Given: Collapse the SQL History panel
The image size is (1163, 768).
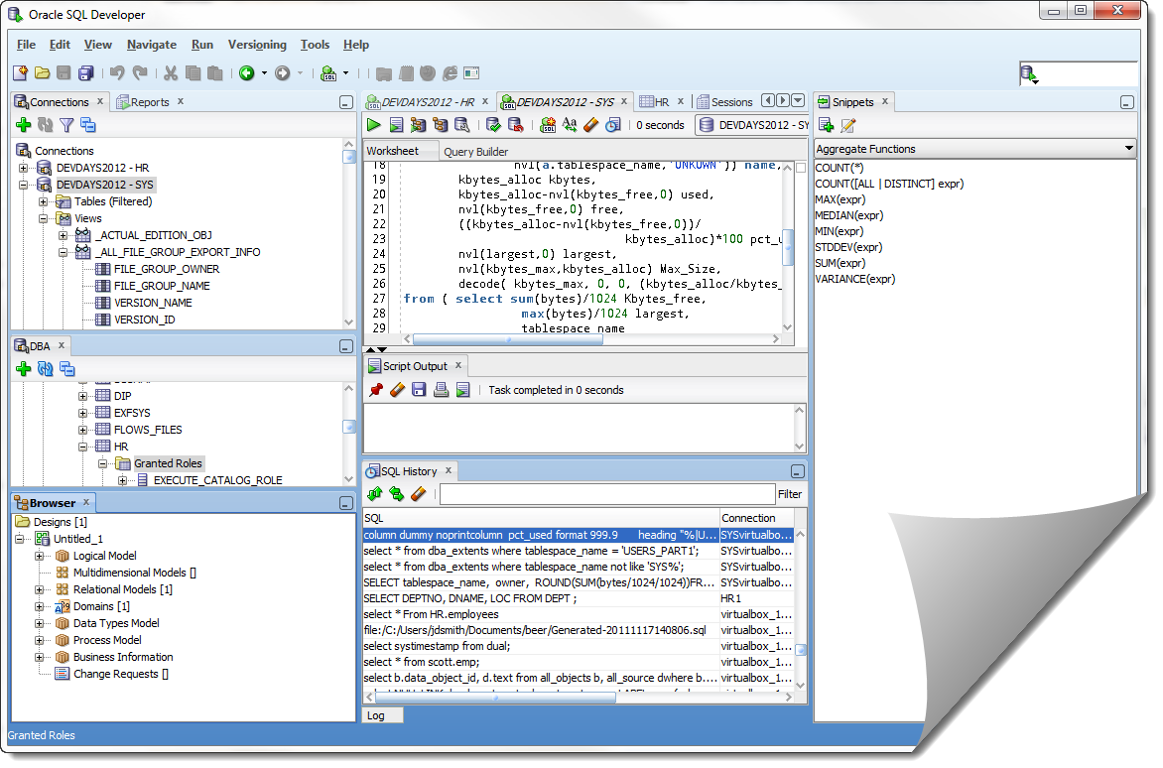Looking at the screenshot, I should tap(798, 471).
